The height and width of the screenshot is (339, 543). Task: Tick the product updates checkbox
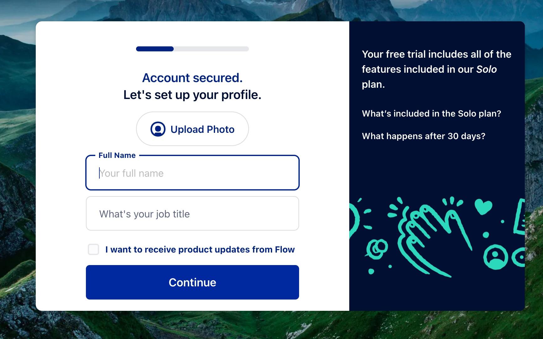click(93, 249)
